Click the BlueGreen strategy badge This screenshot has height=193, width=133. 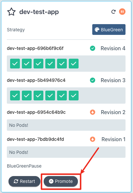[x=109, y=30]
